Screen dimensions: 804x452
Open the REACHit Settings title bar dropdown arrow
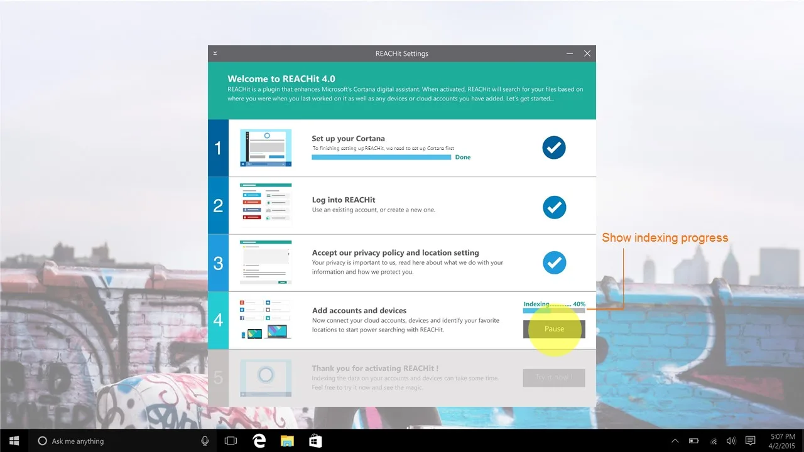tap(215, 53)
